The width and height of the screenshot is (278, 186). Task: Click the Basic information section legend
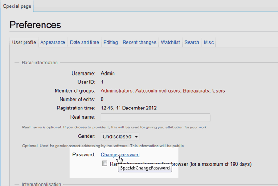pos(40,63)
